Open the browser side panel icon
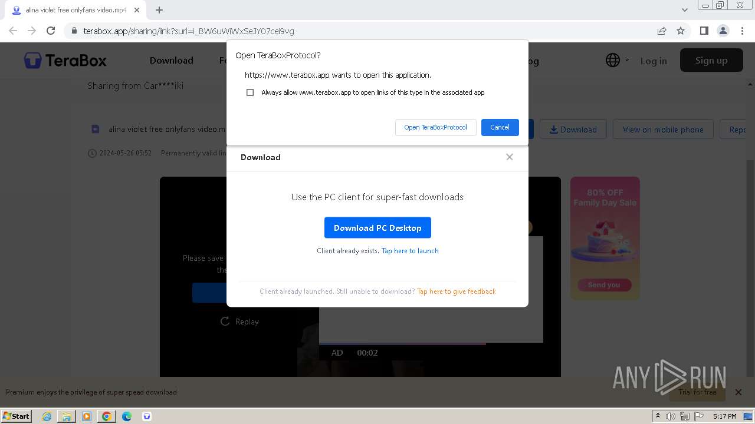Viewport: 755px width, 424px height. coord(704,31)
